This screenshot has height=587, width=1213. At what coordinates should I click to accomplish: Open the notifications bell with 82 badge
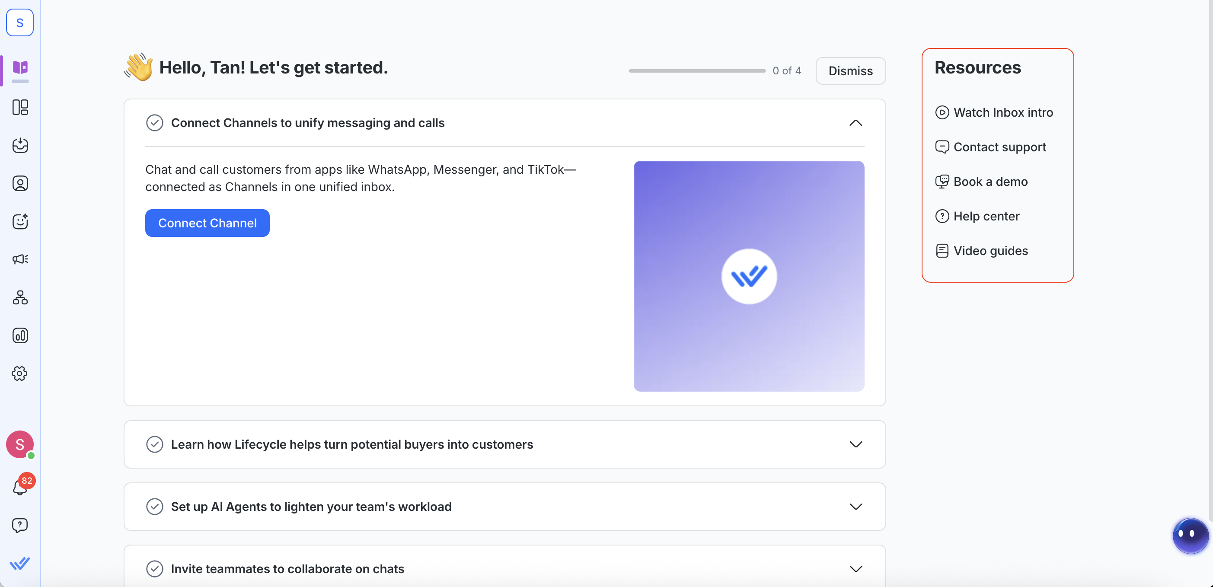tap(20, 487)
